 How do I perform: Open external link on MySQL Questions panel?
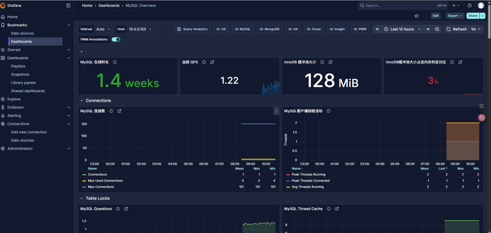126,209
